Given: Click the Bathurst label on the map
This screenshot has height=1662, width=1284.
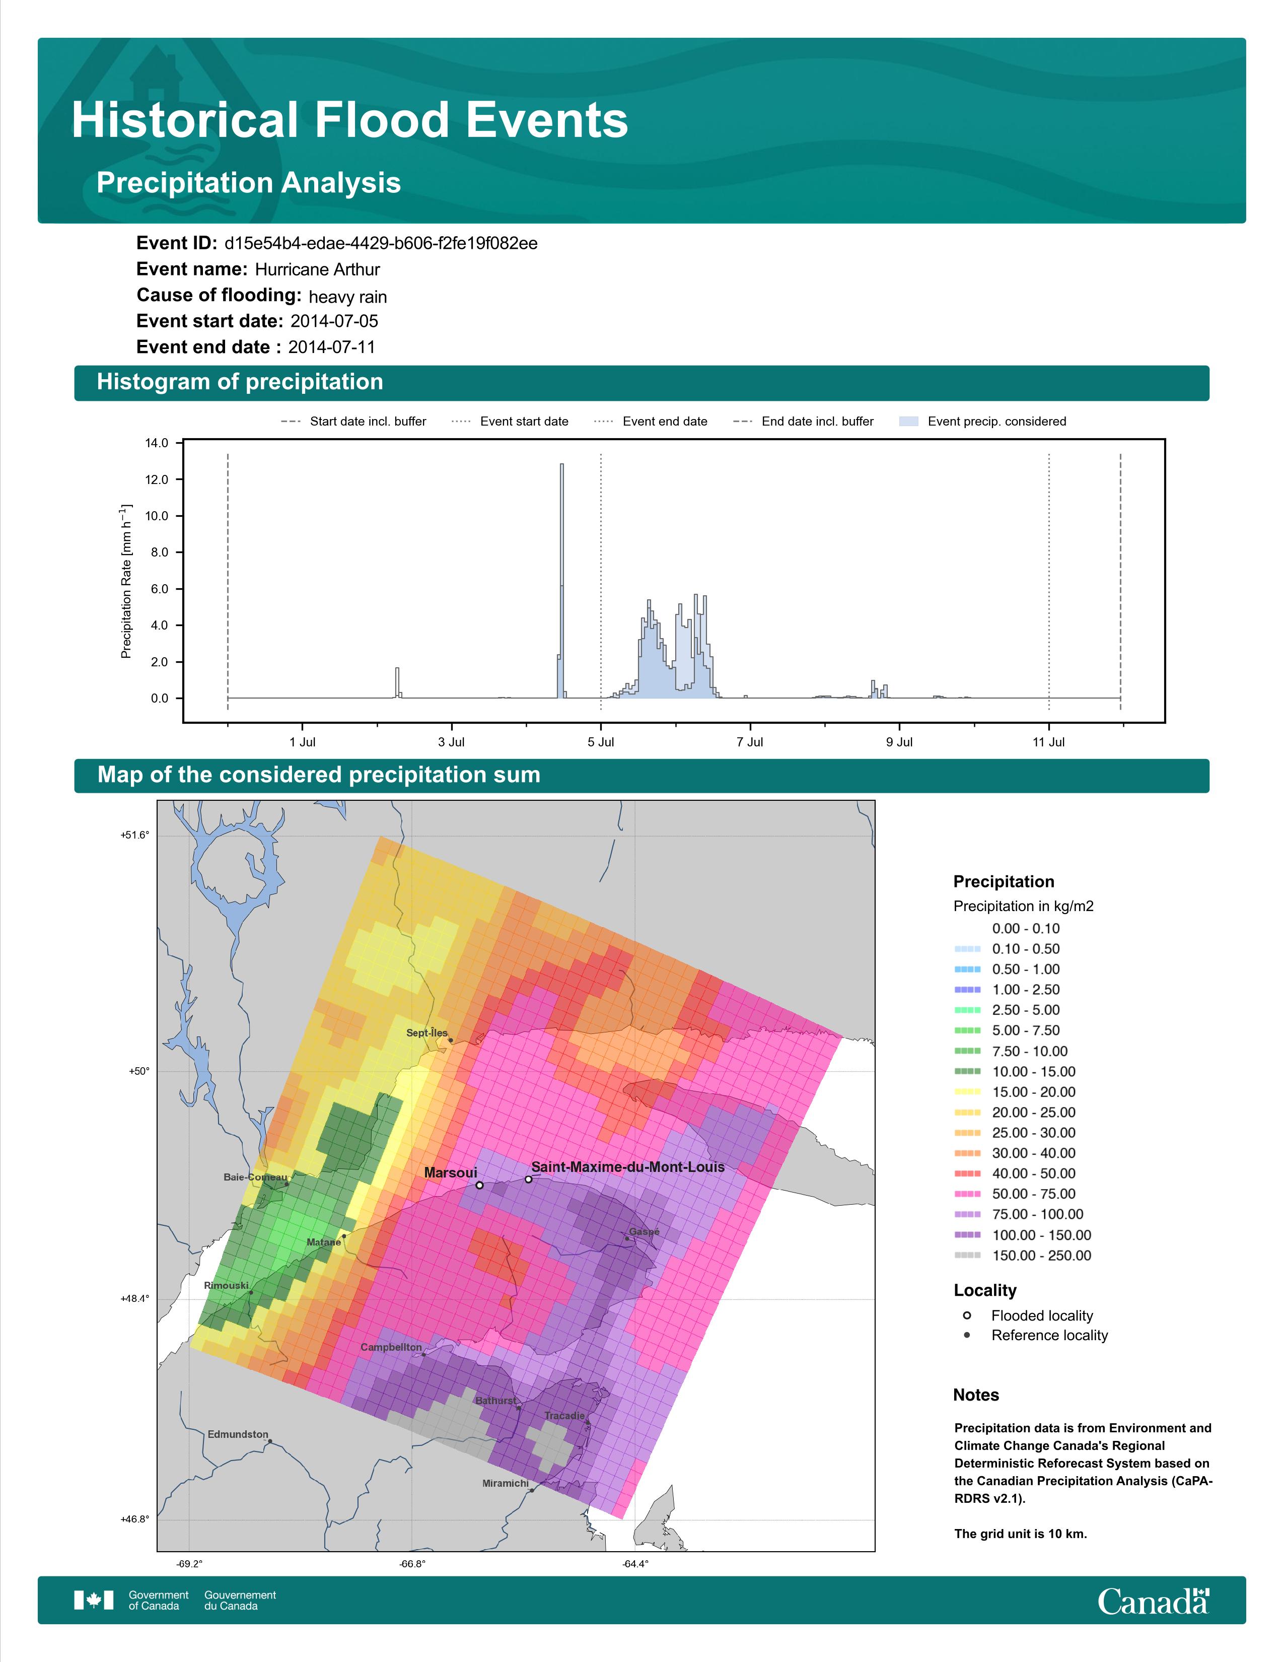Looking at the screenshot, I should 496,1400.
